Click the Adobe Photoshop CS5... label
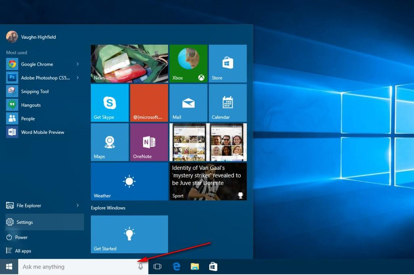The image size is (414, 275). 45,78
